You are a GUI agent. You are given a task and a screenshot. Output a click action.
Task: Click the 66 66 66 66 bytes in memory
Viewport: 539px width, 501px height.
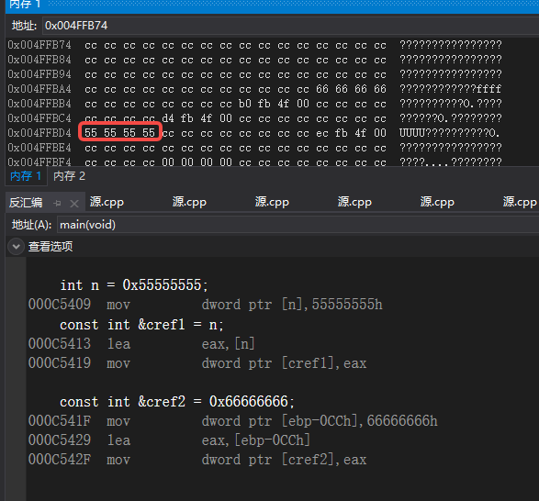[x=351, y=89]
